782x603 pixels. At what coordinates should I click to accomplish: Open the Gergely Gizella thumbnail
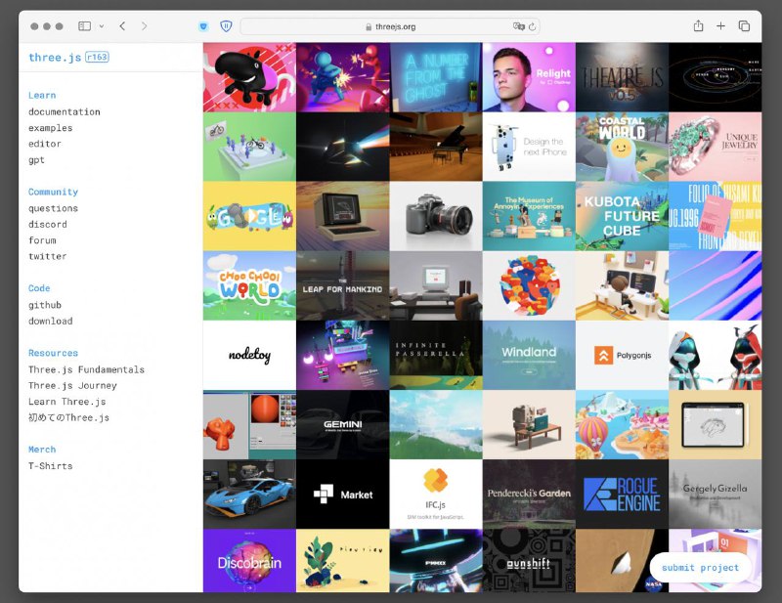click(716, 495)
